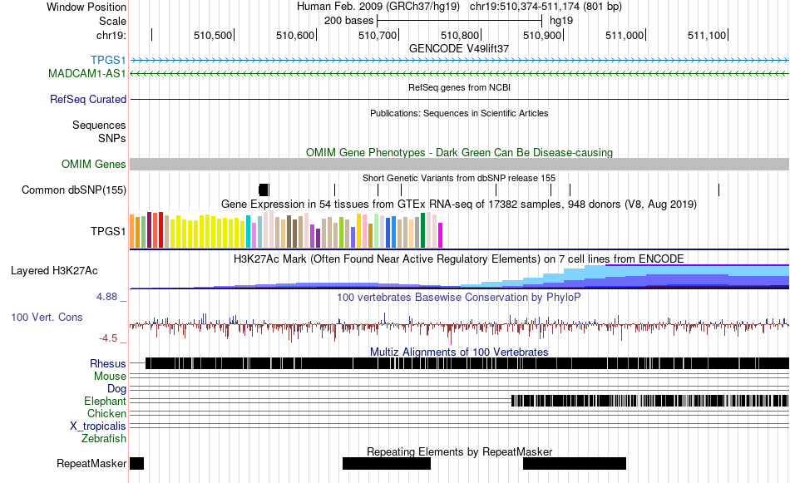The height and width of the screenshot is (483, 790).
Task: Click the -4.5 conservation axis minimum
Action: (x=108, y=338)
